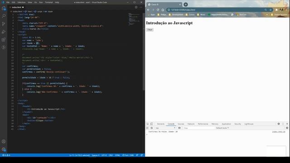Click the console Filter input field
This screenshot has height=163, width=290.
(198, 128)
